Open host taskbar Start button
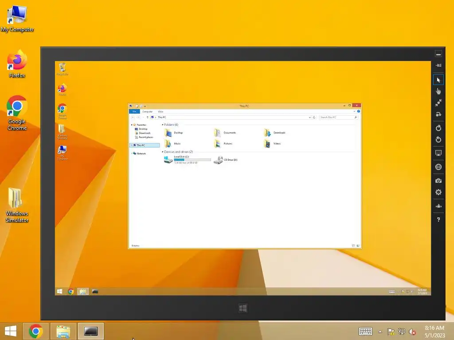The image size is (454, 340). click(x=11, y=331)
